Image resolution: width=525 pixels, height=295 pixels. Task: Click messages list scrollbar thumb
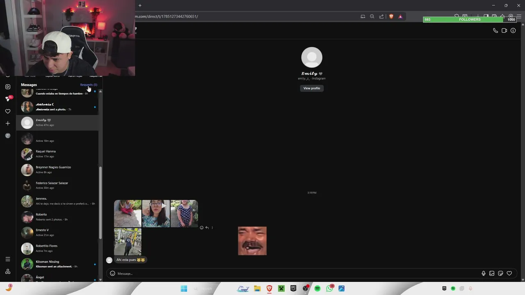[100, 203]
